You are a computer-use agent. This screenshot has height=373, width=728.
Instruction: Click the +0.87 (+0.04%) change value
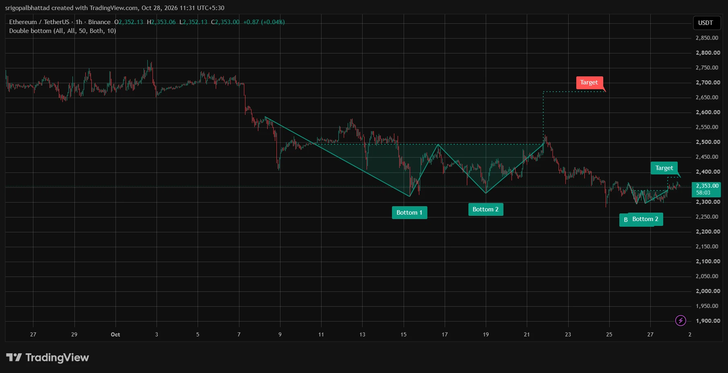(x=264, y=22)
